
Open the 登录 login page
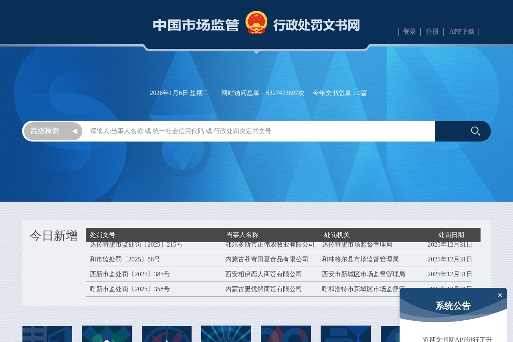tap(409, 32)
